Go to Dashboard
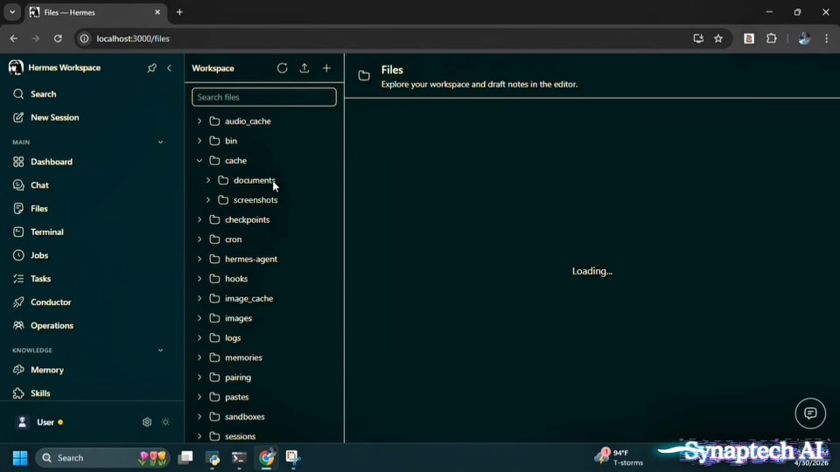 [x=51, y=162]
